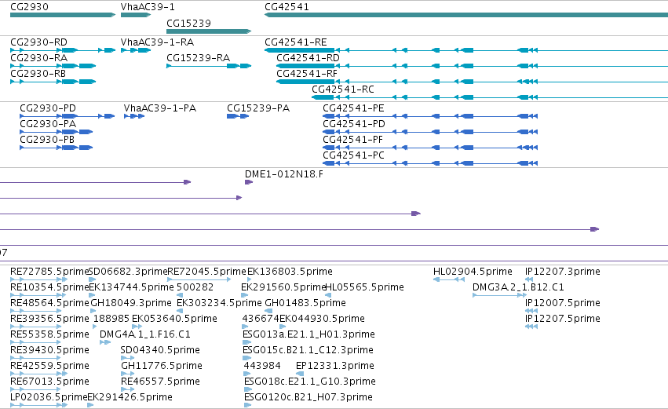Click the 500282 feature
668x409 pixels.
[180, 295]
